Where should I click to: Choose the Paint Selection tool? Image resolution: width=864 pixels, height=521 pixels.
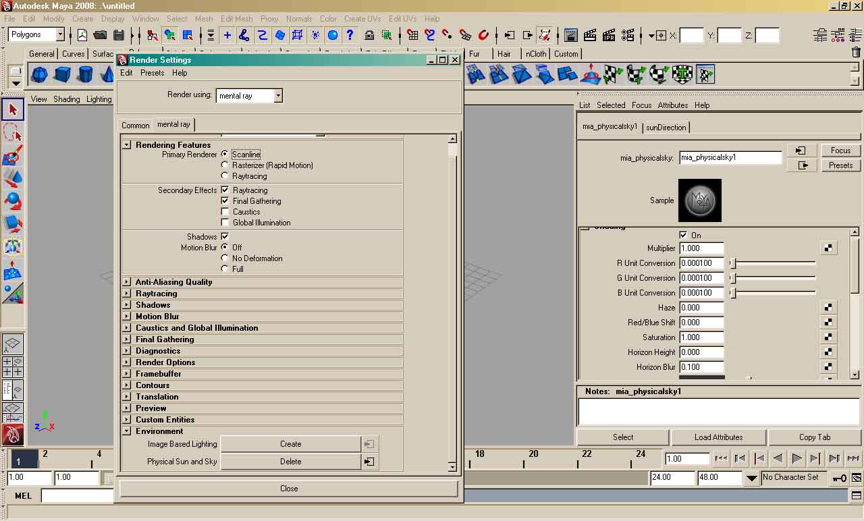(13, 155)
